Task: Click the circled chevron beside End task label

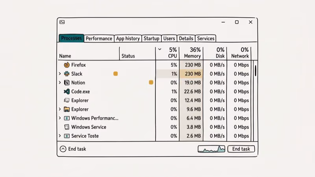Action: 63,149
